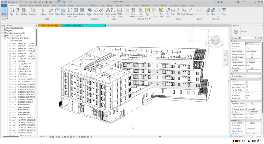Image resolution: width=264 pixels, height=144 pixels.
Task: Click the ViewCube in 3D view
Action: point(215,40)
